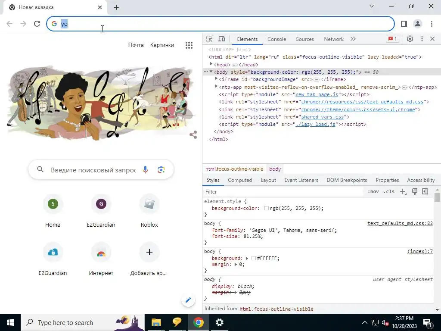Open the tab search chevron
The height and width of the screenshot is (331, 441).
pos(372,6)
